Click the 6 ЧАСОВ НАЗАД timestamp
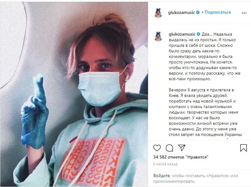Viewport: 251px width, 187px height. point(165,164)
